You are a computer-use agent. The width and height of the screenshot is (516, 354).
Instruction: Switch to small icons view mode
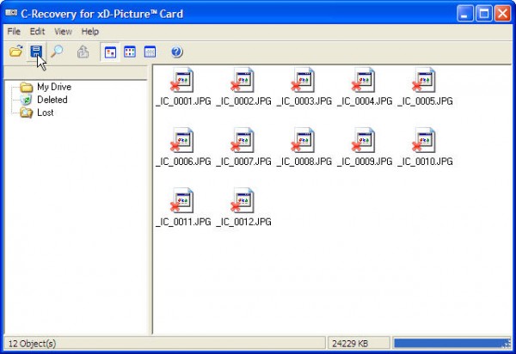point(130,52)
